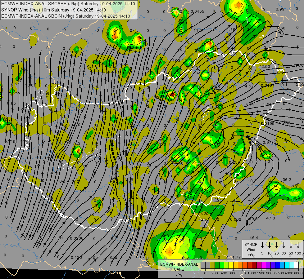Image resolution: width=304 pixels, height=279 pixels.
Task: Select the dark green CAPE legend swatch
Action: pyautogui.click(x=217, y=265)
